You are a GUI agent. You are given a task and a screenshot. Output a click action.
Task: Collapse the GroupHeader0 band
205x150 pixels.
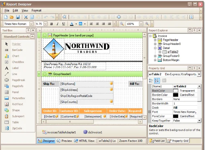click(x=44, y=74)
